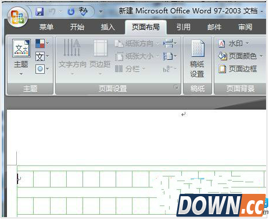Open 稿纸设置 manuscript paper settings
The image size is (269, 220).
click(x=197, y=59)
